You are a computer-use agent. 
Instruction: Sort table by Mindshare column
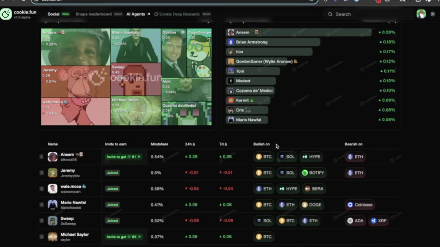pyautogui.click(x=159, y=144)
